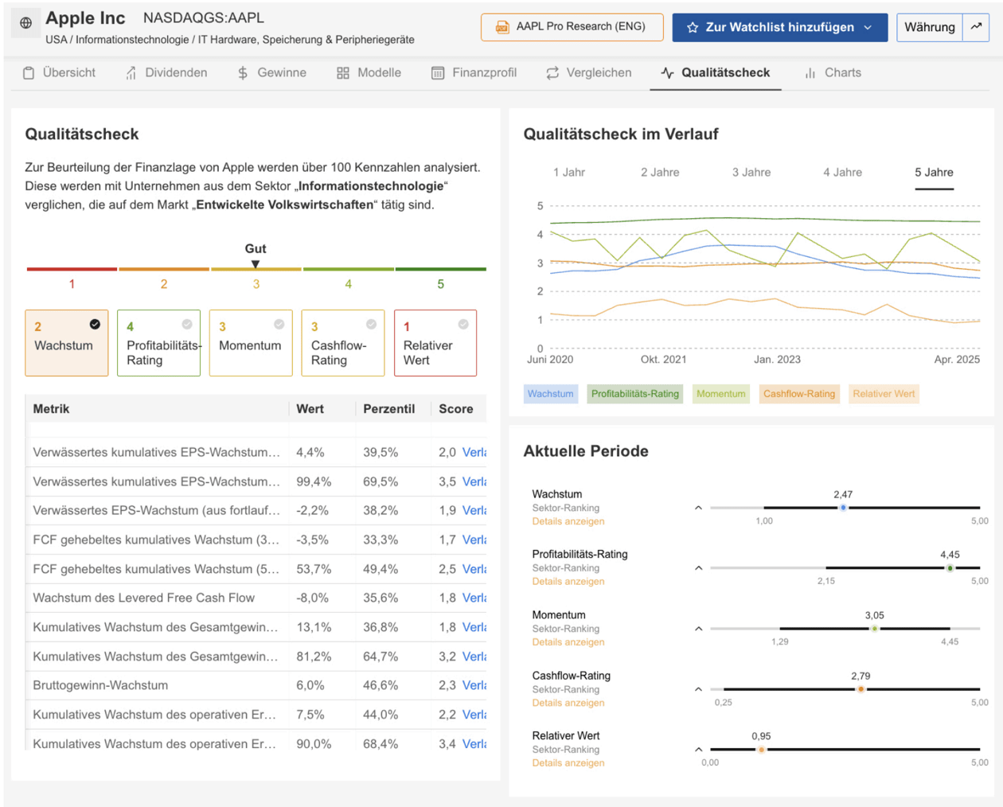This screenshot has width=1003, height=807.
Task: Click the compare arrows icon of Vergleichen
Action: click(552, 73)
